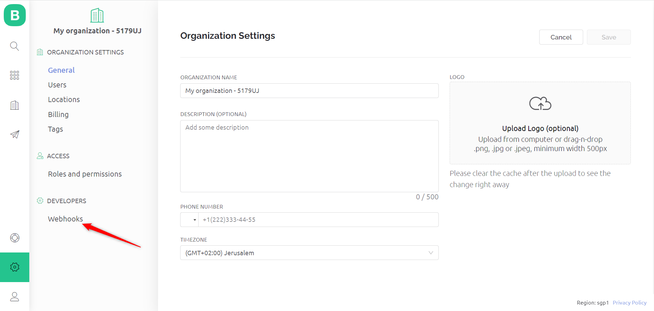Screen dimensions: 654x311
Task: Expand the phone country code dropdown
Action: (x=189, y=220)
